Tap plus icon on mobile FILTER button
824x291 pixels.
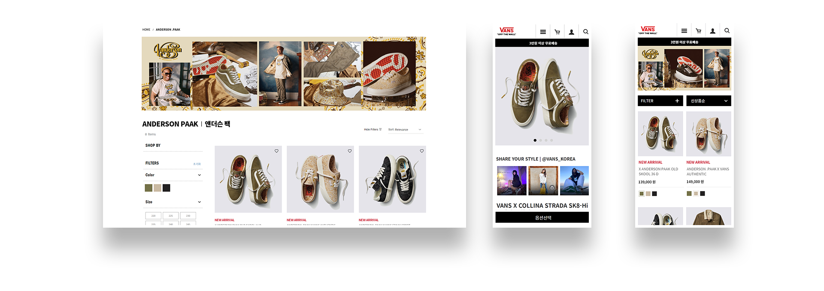click(x=677, y=101)
